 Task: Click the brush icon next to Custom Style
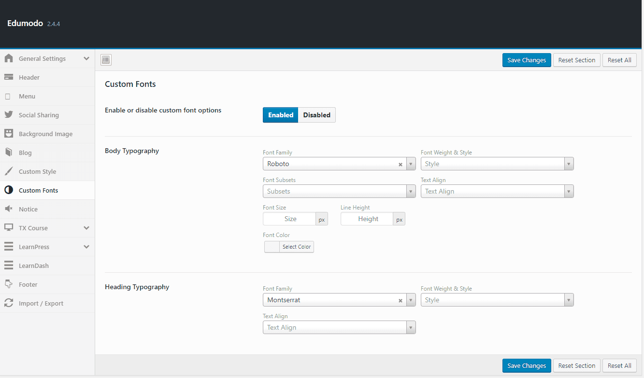9,171
